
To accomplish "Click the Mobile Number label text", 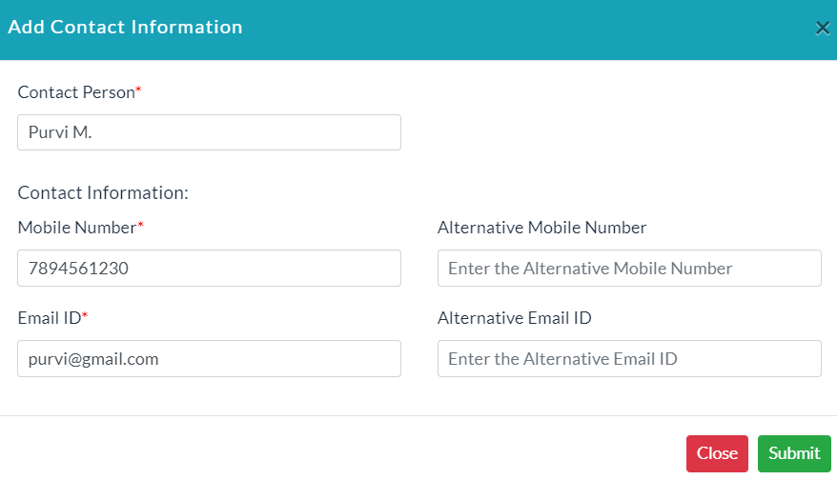I will (x=77, y=228).
